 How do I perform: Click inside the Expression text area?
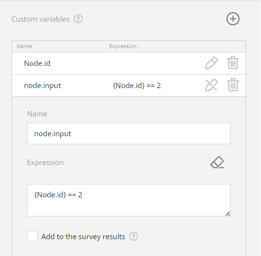click(x=129, y=200)
